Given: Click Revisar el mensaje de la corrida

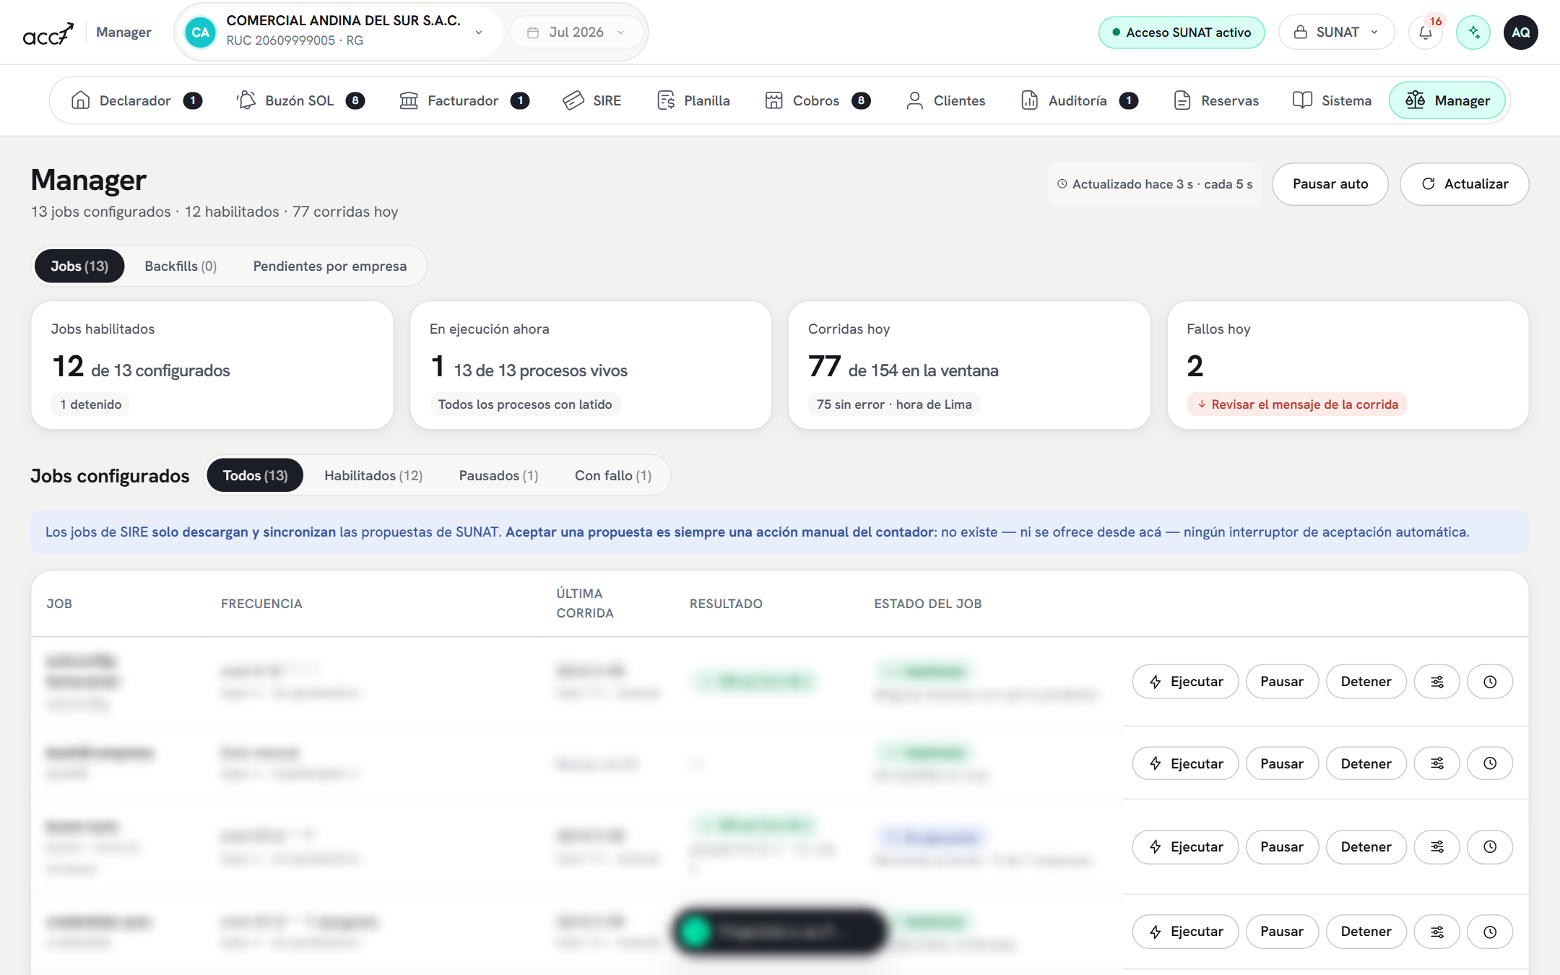Looking at the screenshot, I should 1297,404.
